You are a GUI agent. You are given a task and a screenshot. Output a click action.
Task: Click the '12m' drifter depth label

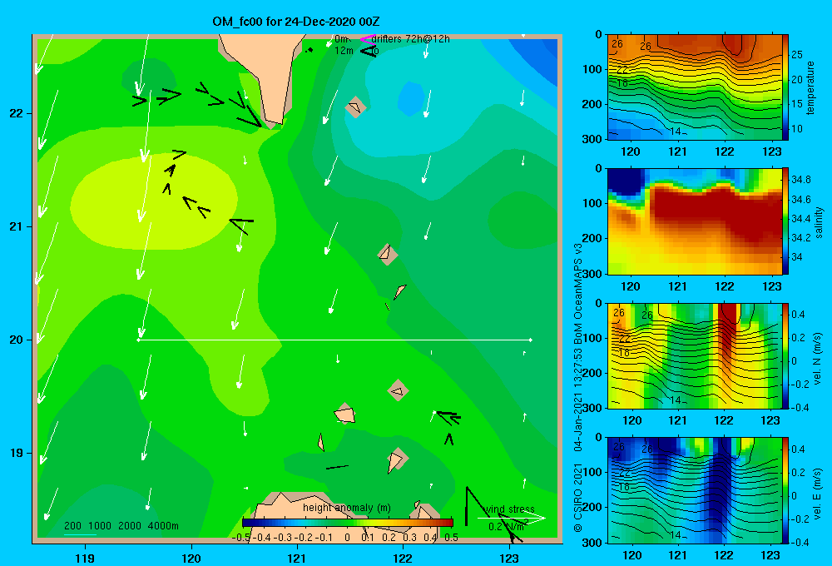tap(344, 51)
